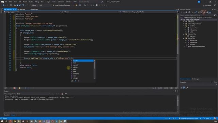The height and width of the screenshot is (123, 218).
Task: Expand the External Dependencies node
Action: (183, 24)
